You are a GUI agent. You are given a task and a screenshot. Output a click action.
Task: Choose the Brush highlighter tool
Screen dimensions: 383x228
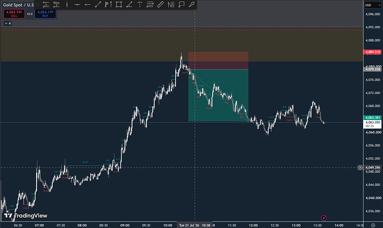(191, 4)
